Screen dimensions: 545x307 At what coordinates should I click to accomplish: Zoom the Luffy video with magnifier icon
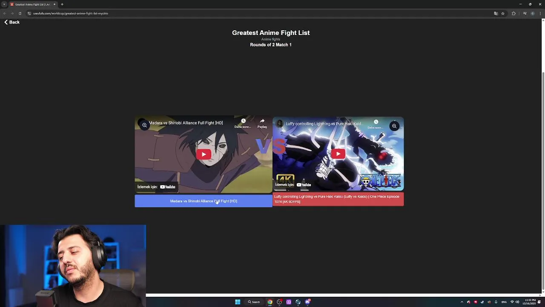click(394, 126)
